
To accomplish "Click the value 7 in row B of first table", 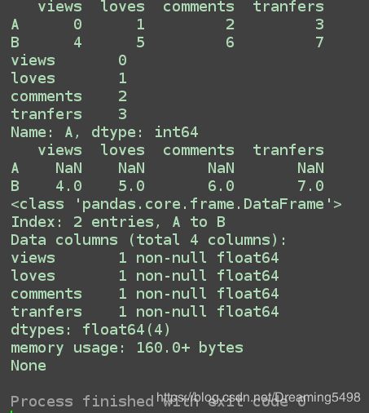I will tap(319, 42).
